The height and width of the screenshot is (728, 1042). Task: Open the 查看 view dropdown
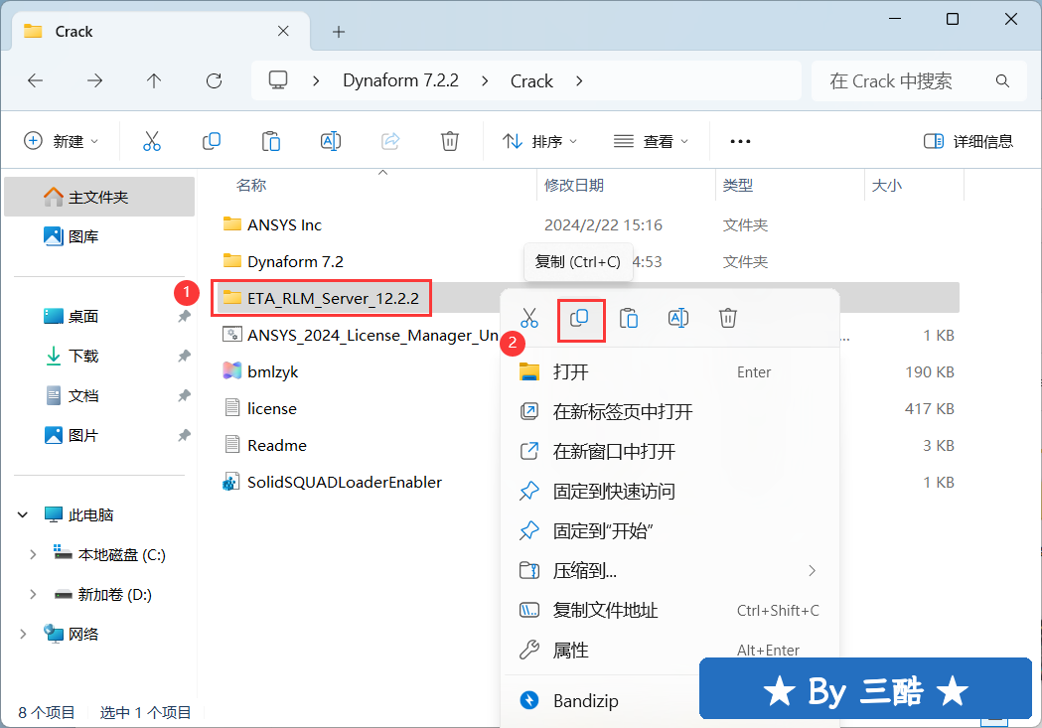[651, 141]
